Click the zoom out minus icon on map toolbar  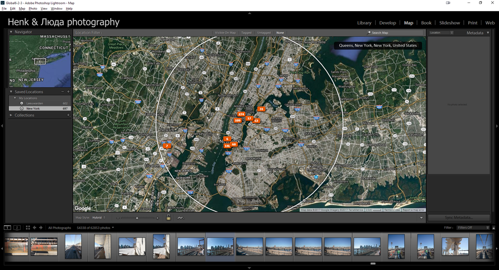click(118, 218)
